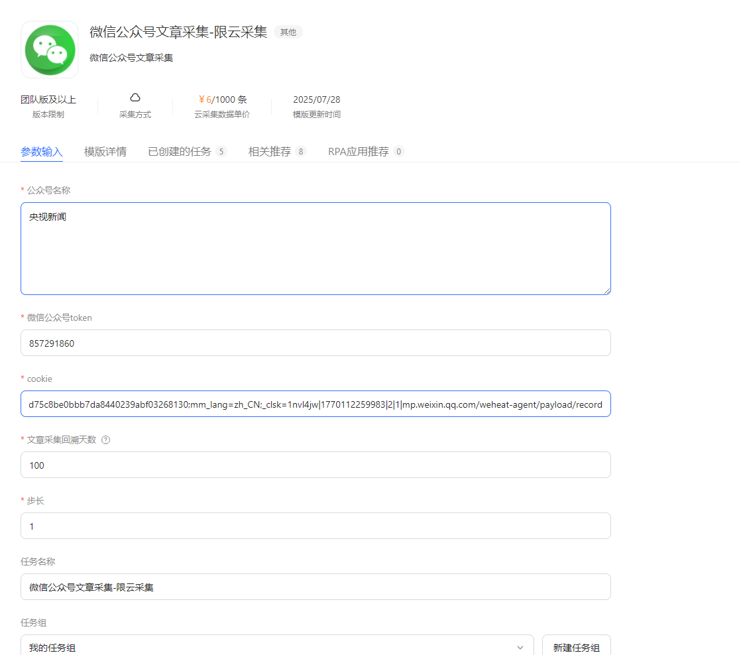Open the 模版详情 tab
Screen dimensions: 739x655
pyautogui.click(x=105, y=152)
